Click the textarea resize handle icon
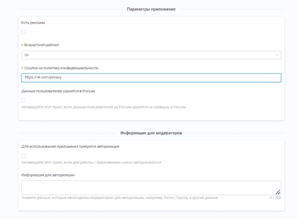 click(278, 192)
